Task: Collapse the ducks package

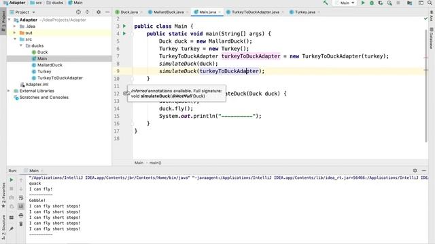Action: pos(21,45)
